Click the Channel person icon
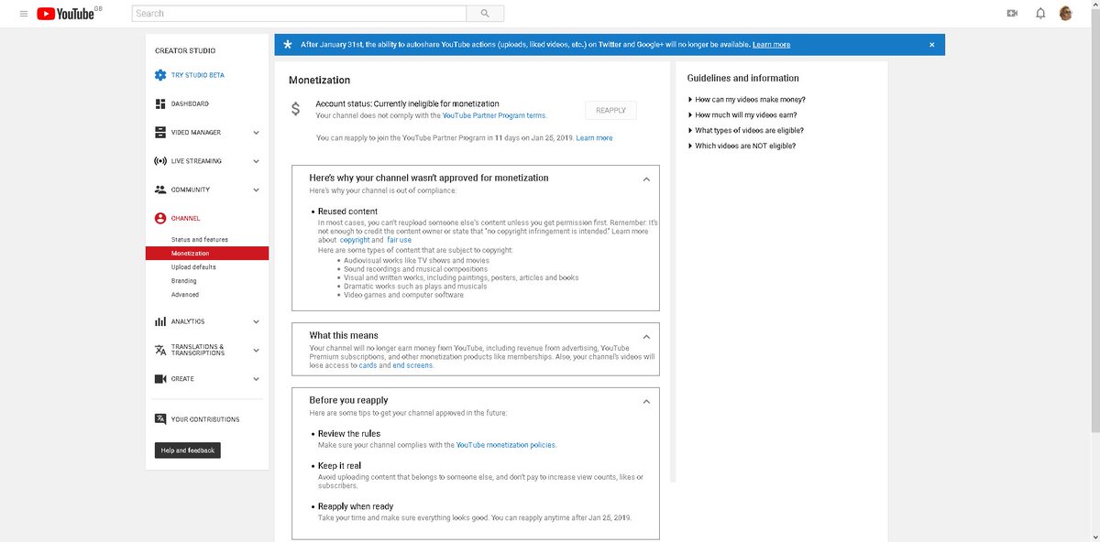Screen dimensions: 1100x542 pyautogui.click(x=160, y=218)
